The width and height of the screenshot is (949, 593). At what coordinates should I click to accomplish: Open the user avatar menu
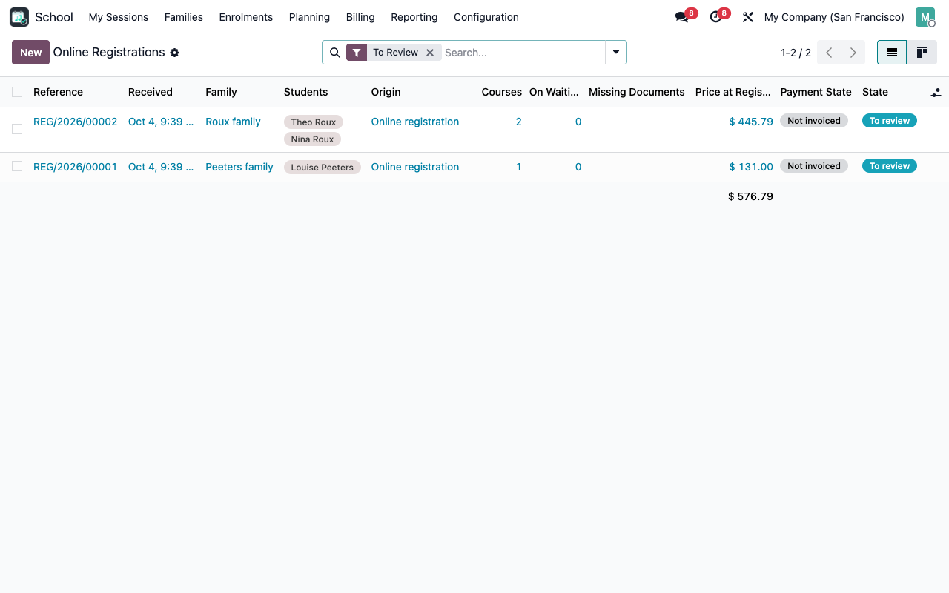(x=925, y=17)
